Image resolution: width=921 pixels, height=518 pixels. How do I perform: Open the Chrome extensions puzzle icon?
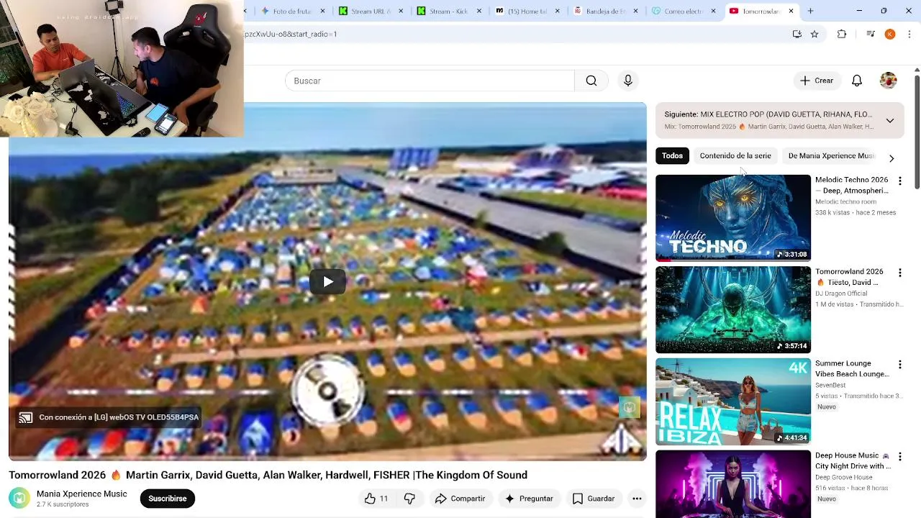click(x=842, y=34)
